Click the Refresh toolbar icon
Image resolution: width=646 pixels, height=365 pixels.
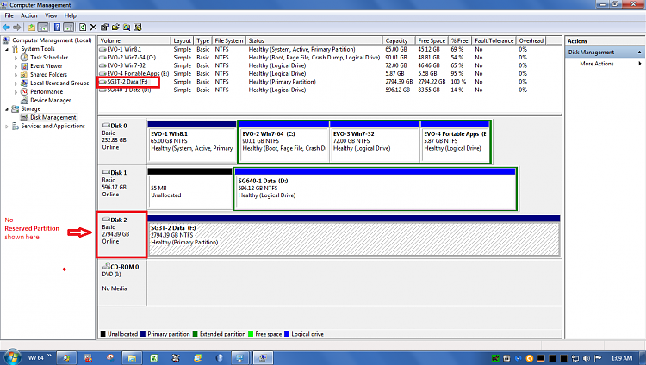(x=83, y=28)
